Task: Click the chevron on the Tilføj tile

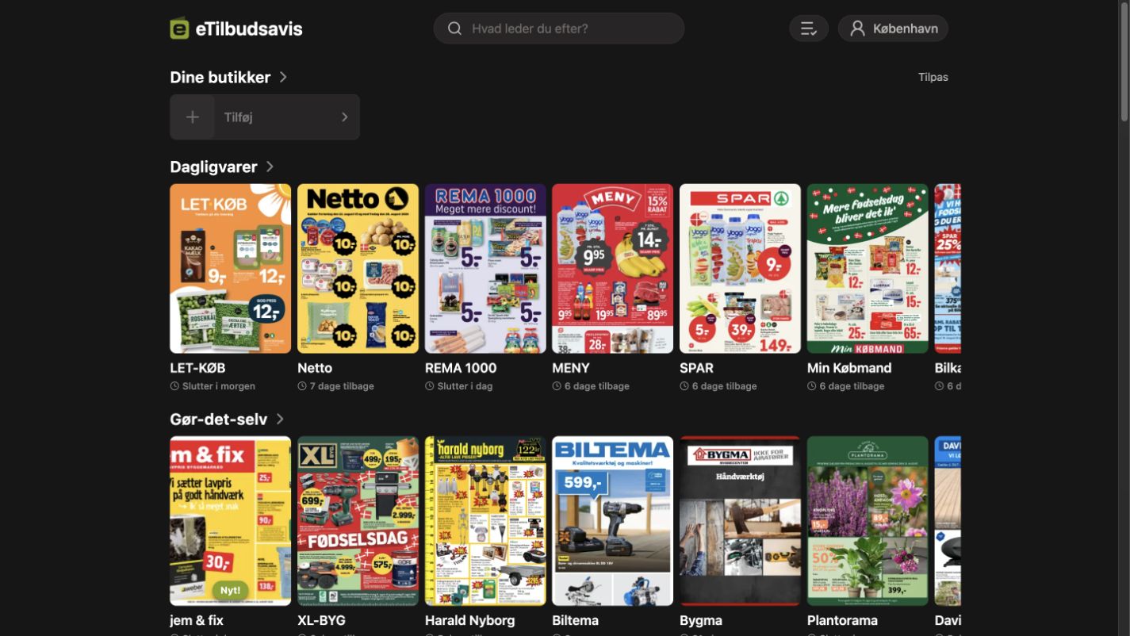Action: pyautogui.click(x=344, y=117)
